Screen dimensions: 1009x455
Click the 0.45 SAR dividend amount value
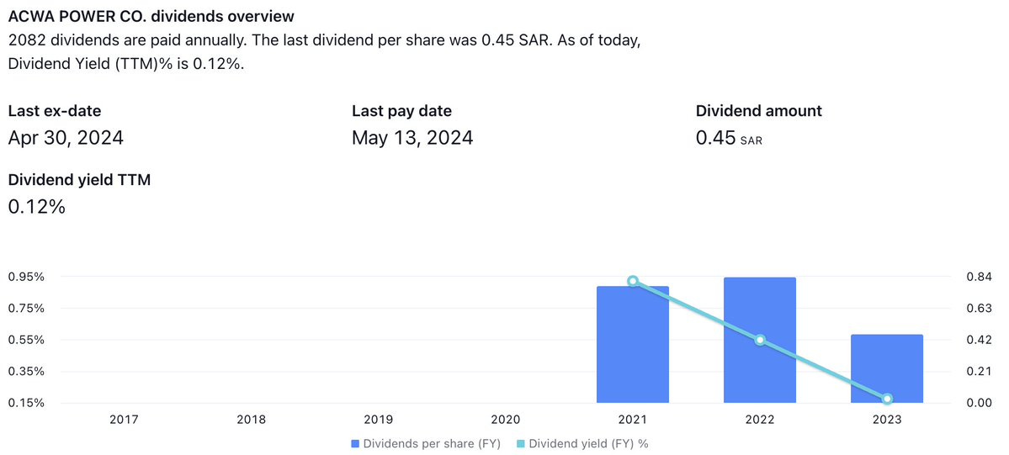729,138
